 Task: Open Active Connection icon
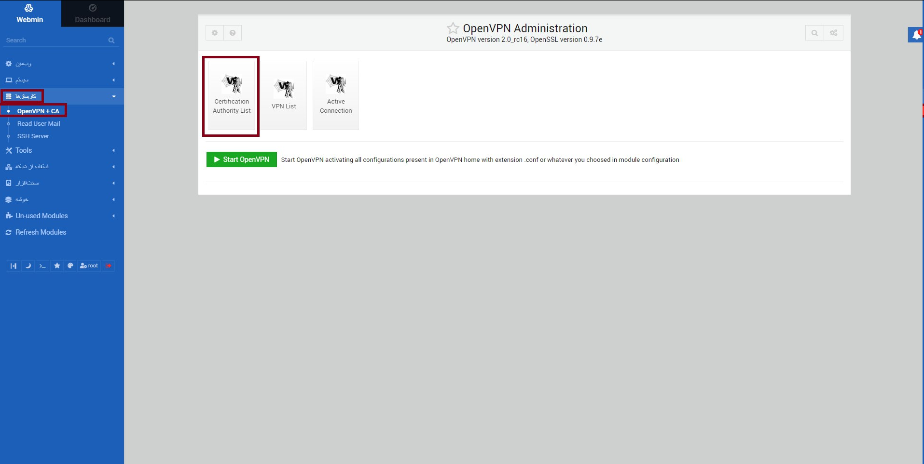[336, 95]
